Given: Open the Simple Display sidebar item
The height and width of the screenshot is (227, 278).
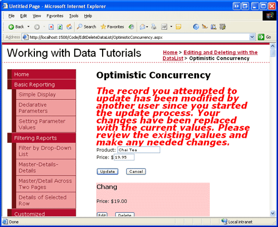Looking at the screenshot, I should (x=45, y=94).
